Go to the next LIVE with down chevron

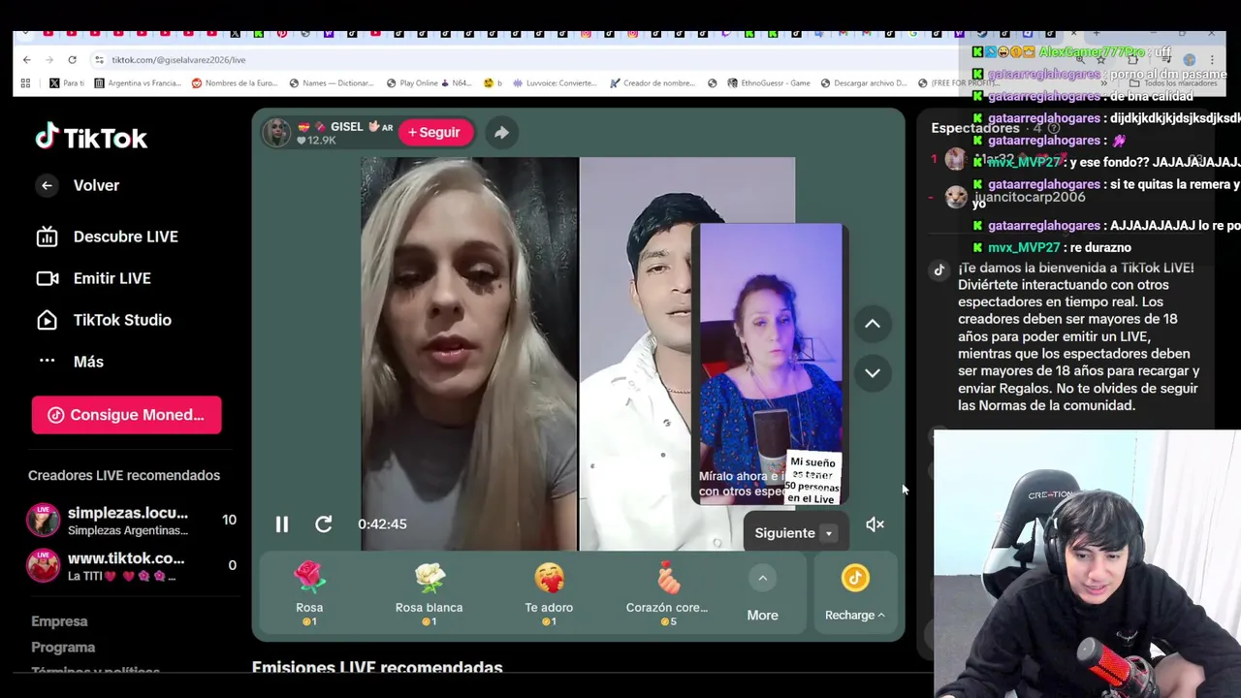[x=873, y=373]
